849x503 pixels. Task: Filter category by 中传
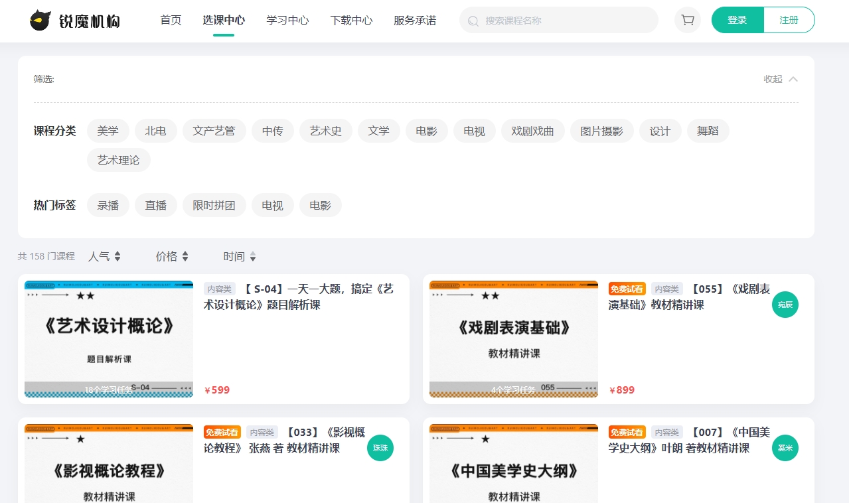[273, 131]
